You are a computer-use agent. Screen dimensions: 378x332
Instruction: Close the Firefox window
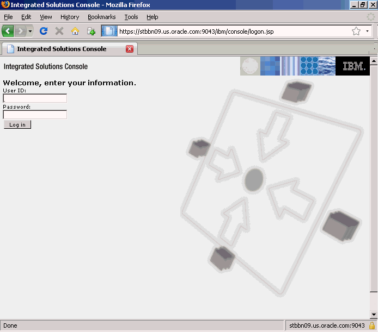[373, 4]
